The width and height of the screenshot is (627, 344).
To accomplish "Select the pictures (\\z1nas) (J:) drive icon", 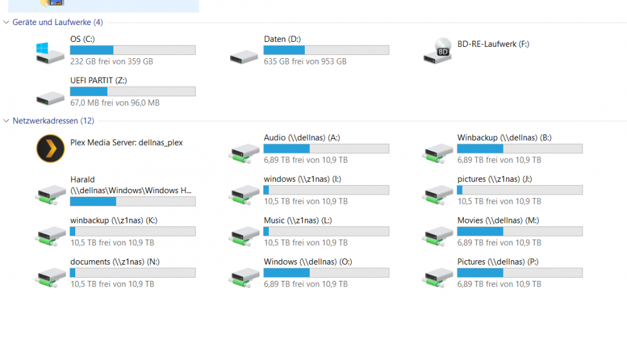I will [x=438, y=195].
